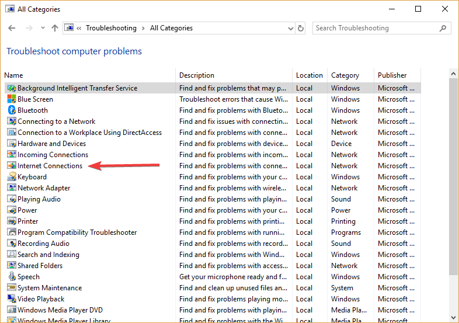Click the Program Compatibility Troubleshooter icon

pyautogui.click(x=12, y=232)
